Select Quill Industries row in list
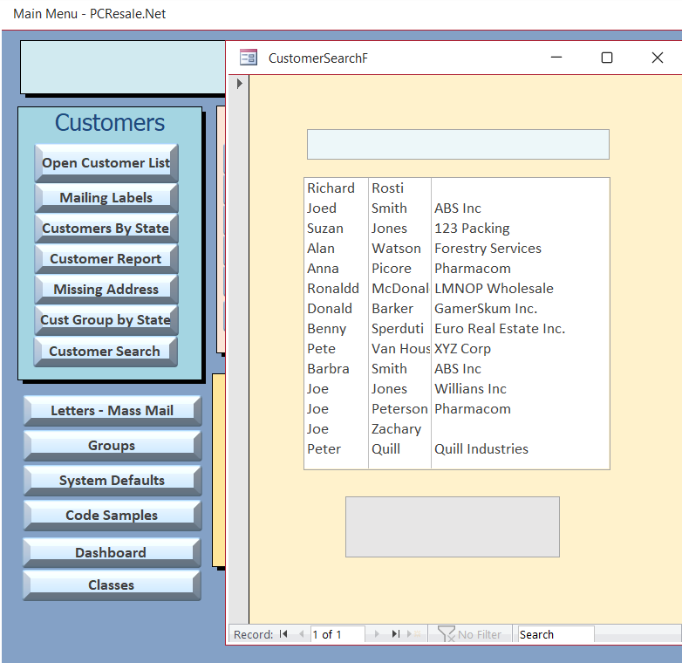Screen dimensions: 682x663 point(457,449)
